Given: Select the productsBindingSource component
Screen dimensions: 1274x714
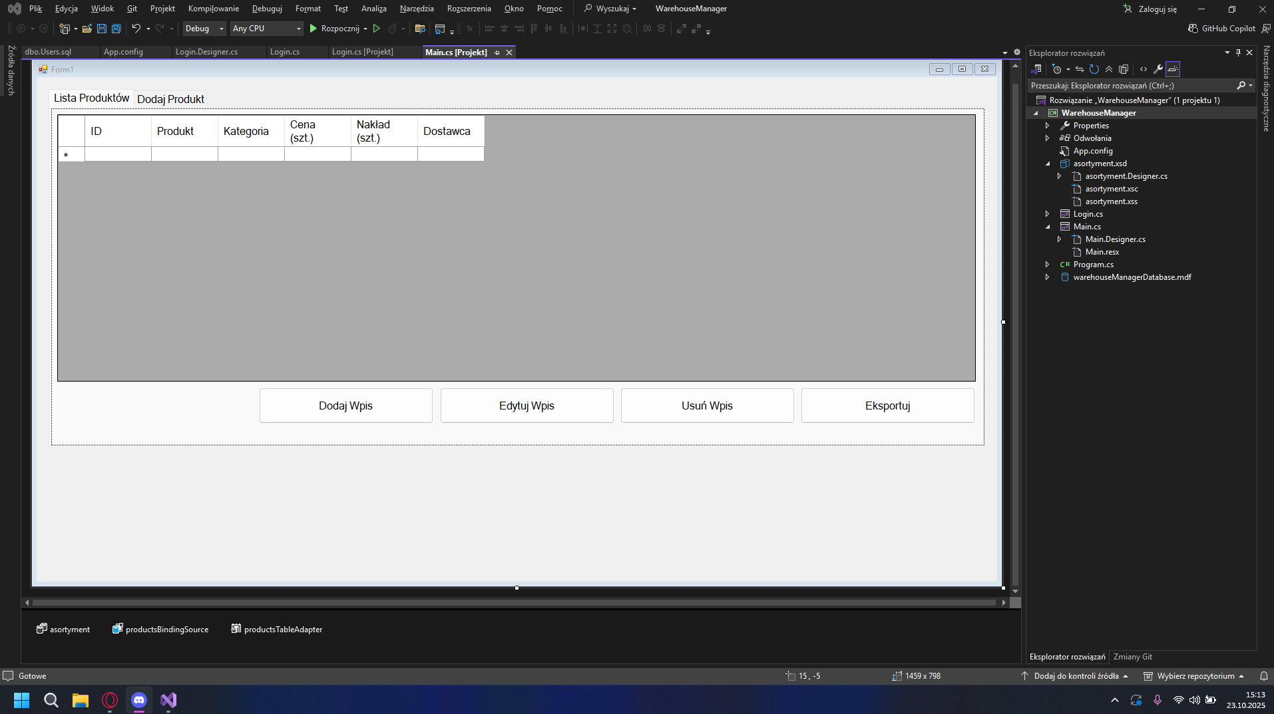Looking at the screenshot, I should 160,629.
